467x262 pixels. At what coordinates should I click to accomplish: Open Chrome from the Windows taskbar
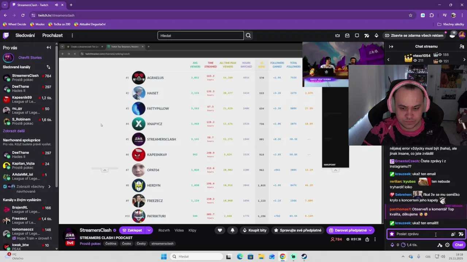[x=282, y=257]
